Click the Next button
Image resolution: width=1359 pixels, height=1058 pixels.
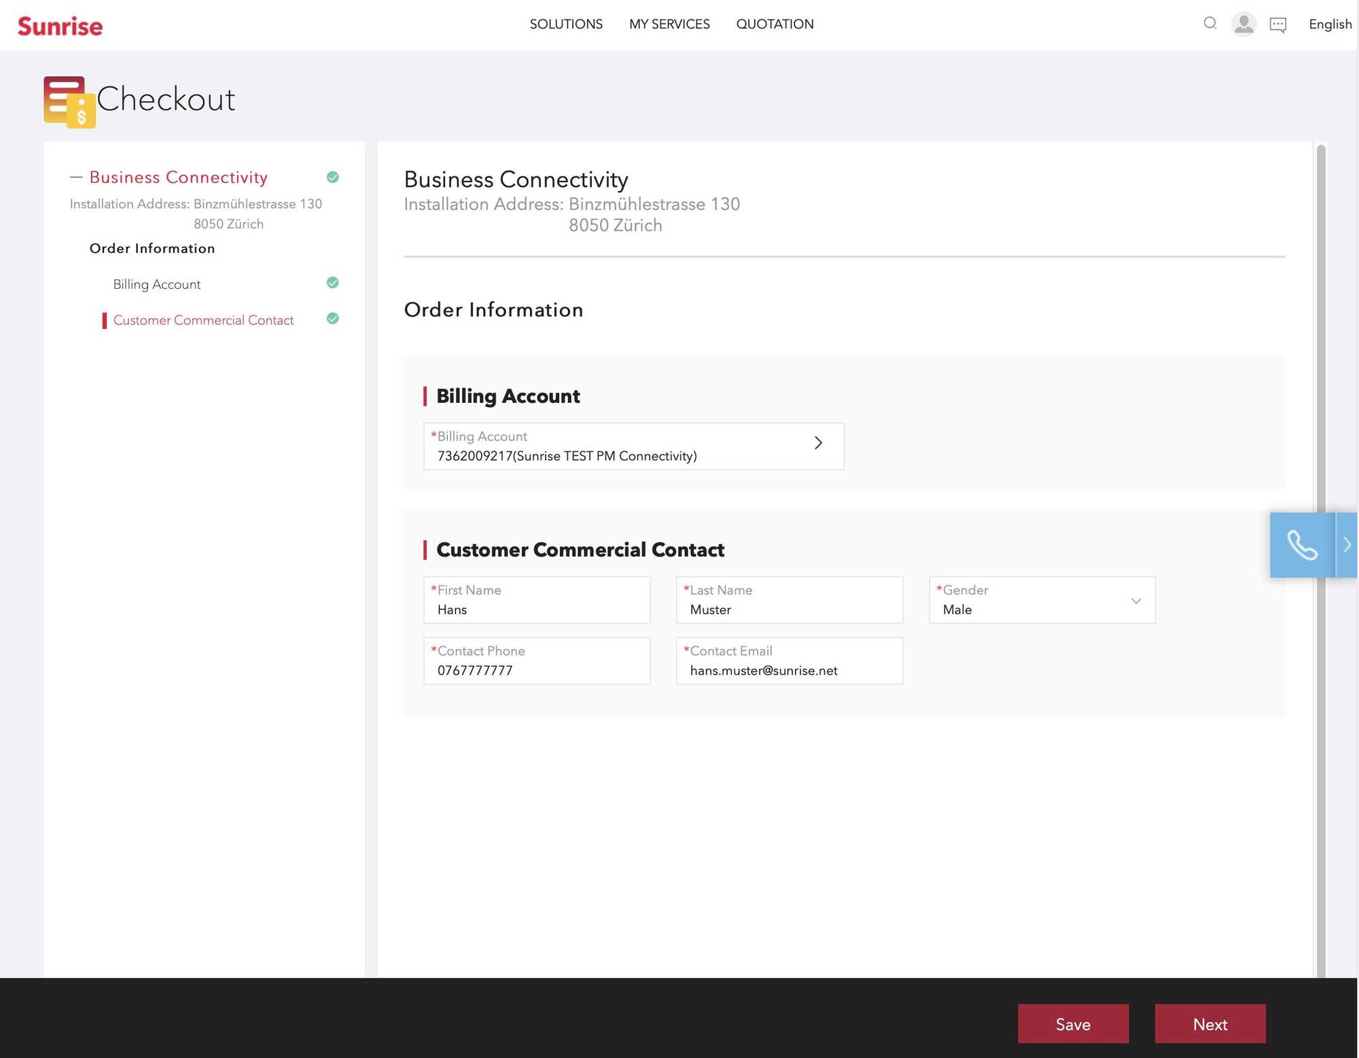pyautogui.click(x=1210, y=1024)
